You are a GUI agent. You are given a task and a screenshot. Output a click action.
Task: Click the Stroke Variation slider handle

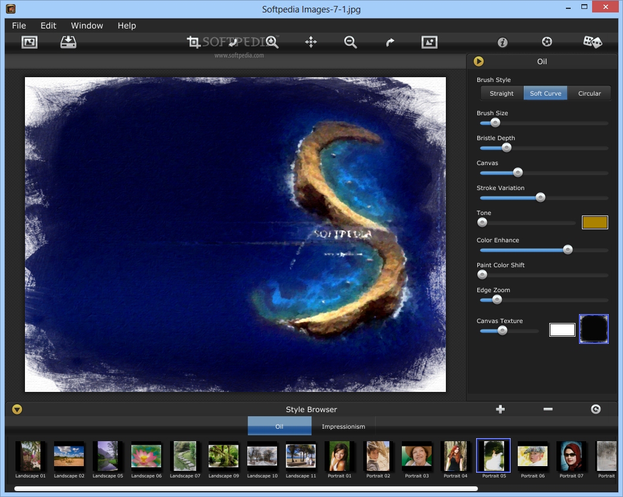(x=540, y=198)
